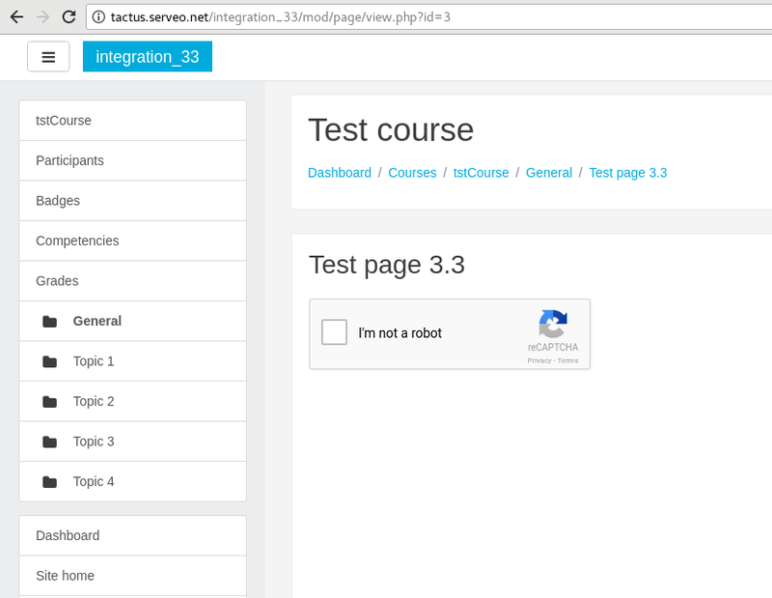Click the General breadcrumb link

[549, 173]
